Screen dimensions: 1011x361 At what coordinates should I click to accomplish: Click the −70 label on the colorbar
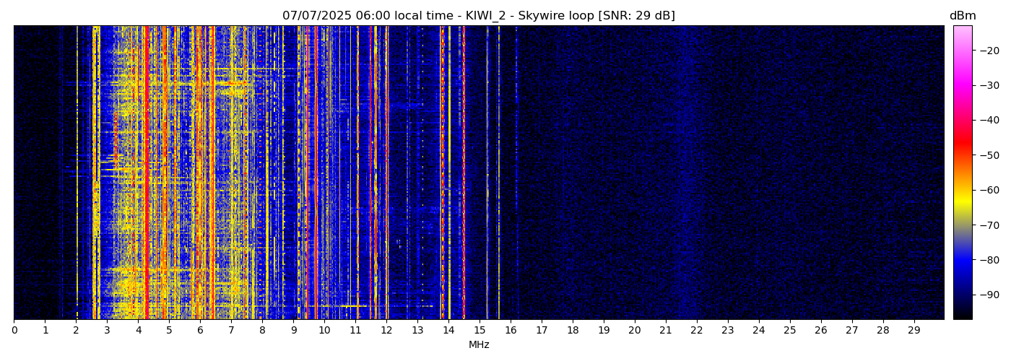pyautogui.click(x=989, y=225)
